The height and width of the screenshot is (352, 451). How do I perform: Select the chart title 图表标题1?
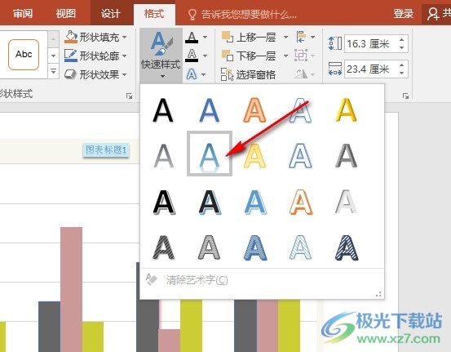(106, 150)
